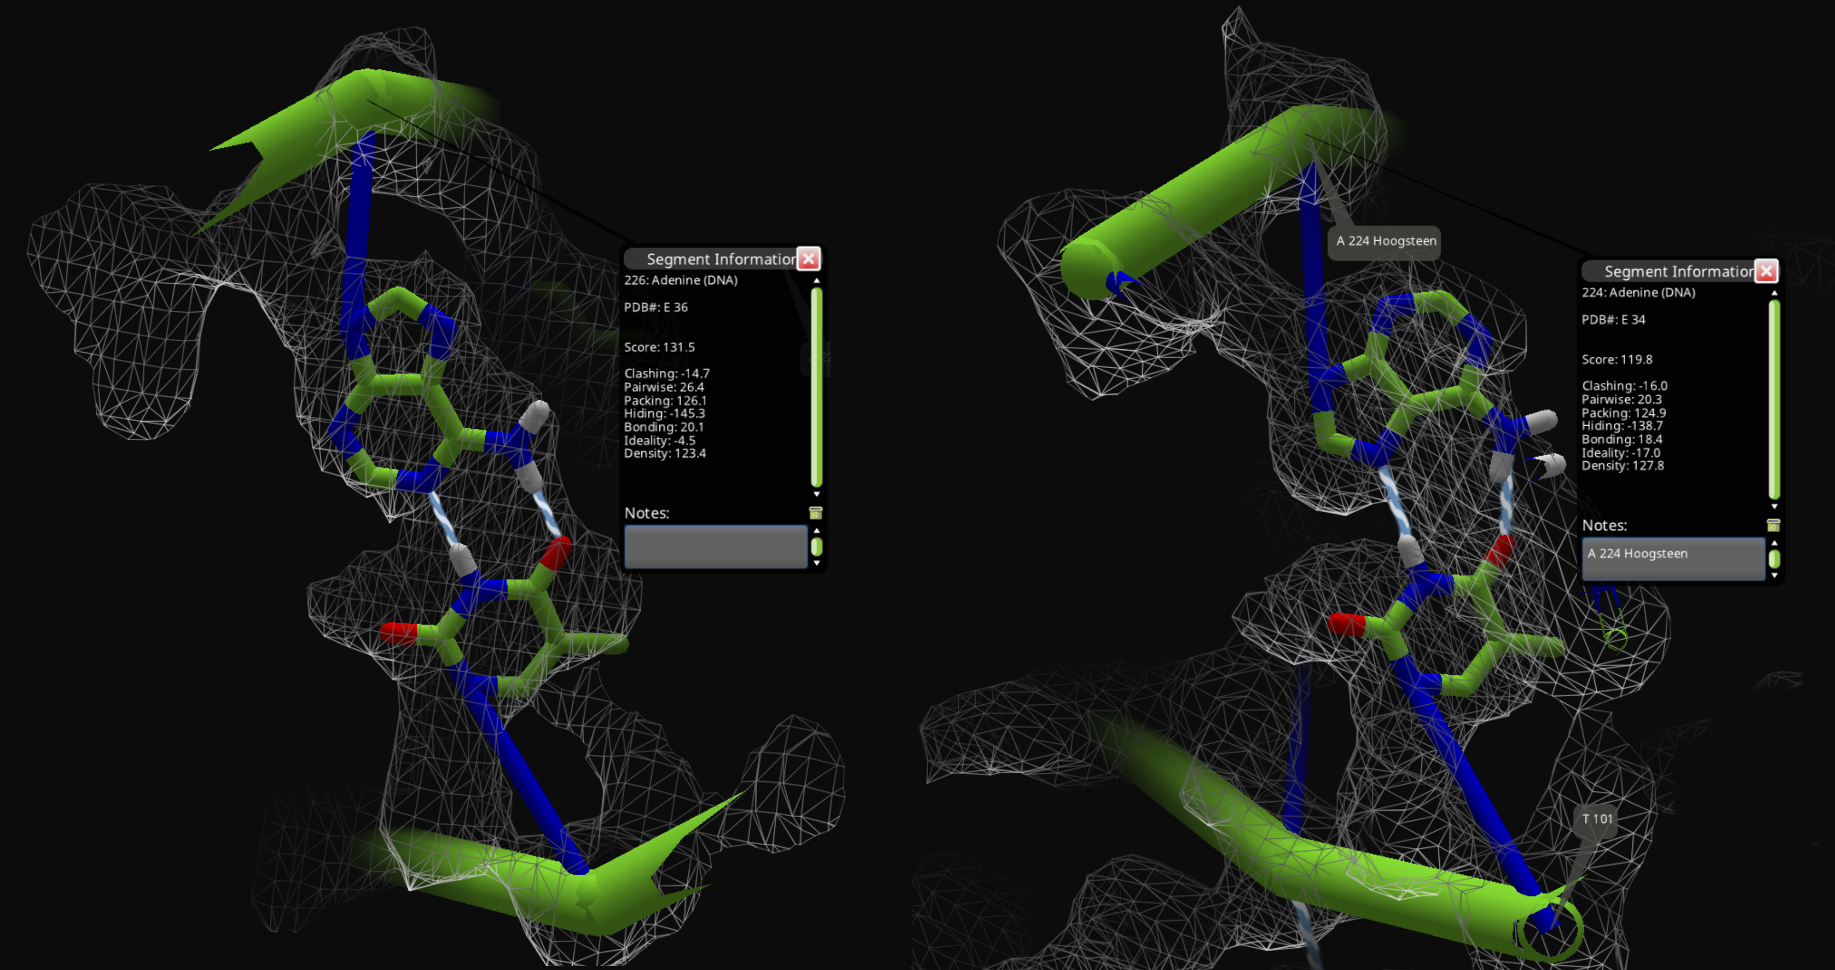Viewport: 1835px width, 970px height.
Task: Click notes scrollbar thumb in segment 224 panel
Action: [1774, 559]
